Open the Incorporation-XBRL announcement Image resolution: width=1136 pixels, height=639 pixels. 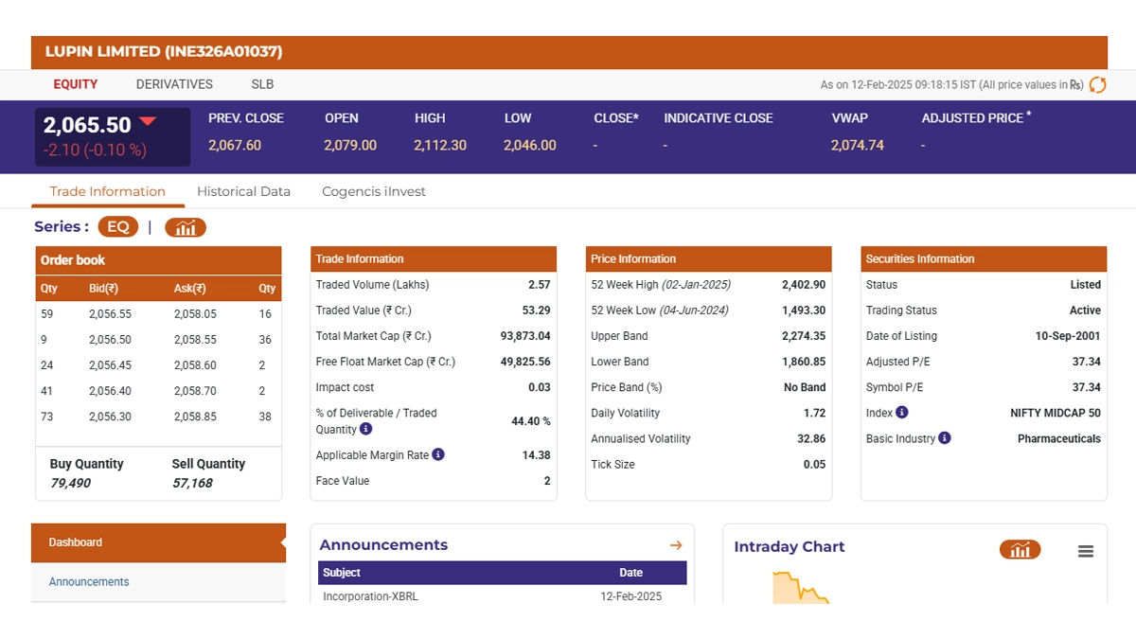tap(370, 596)
